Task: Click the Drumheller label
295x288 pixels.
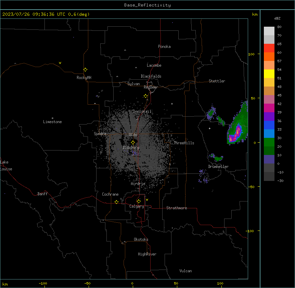Action: [218, 167]
